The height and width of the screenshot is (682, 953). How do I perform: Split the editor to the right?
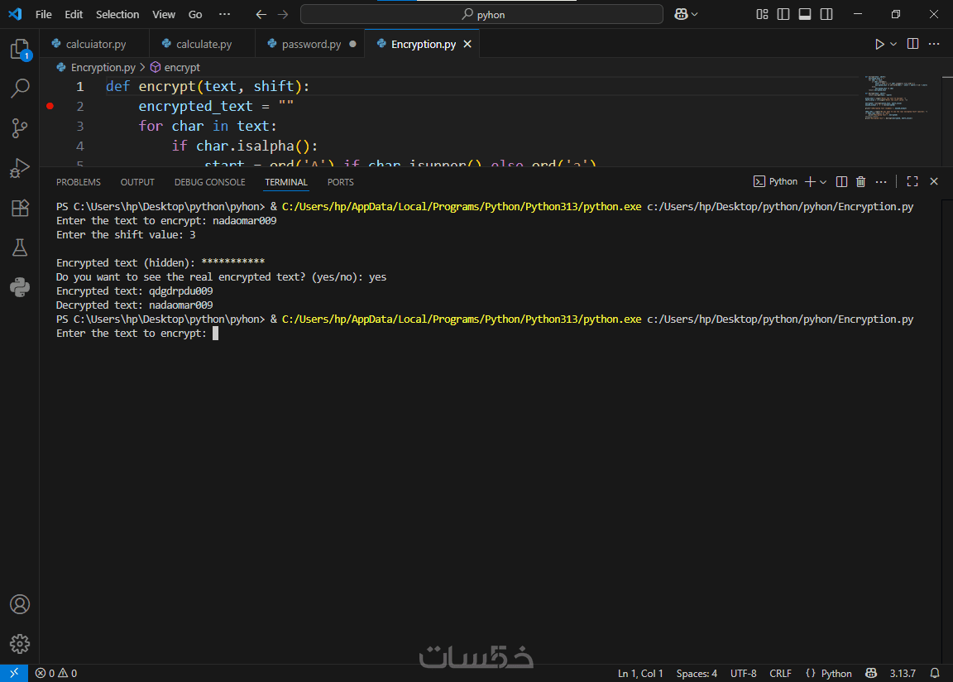[x=912, y=44]
